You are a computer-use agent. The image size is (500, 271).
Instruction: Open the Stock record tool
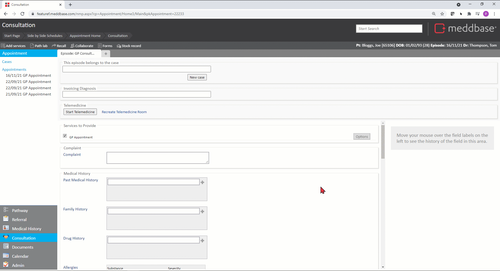coord(129,46)
